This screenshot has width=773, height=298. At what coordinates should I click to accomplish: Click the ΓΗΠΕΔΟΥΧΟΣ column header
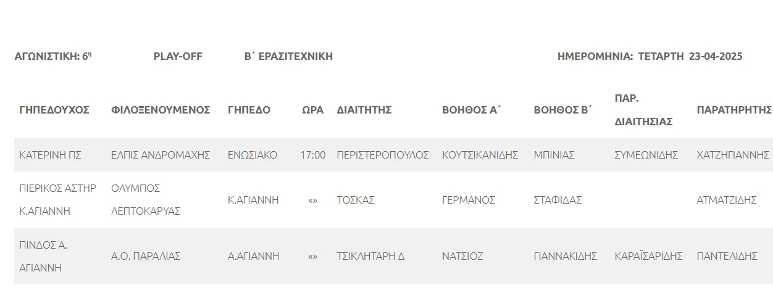point(54,110)
